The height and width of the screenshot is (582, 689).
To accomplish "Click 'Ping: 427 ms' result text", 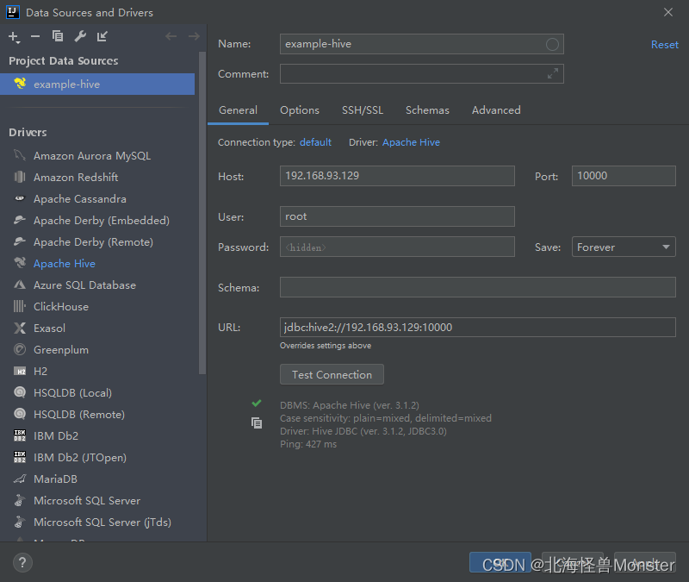I will (308, 444).
